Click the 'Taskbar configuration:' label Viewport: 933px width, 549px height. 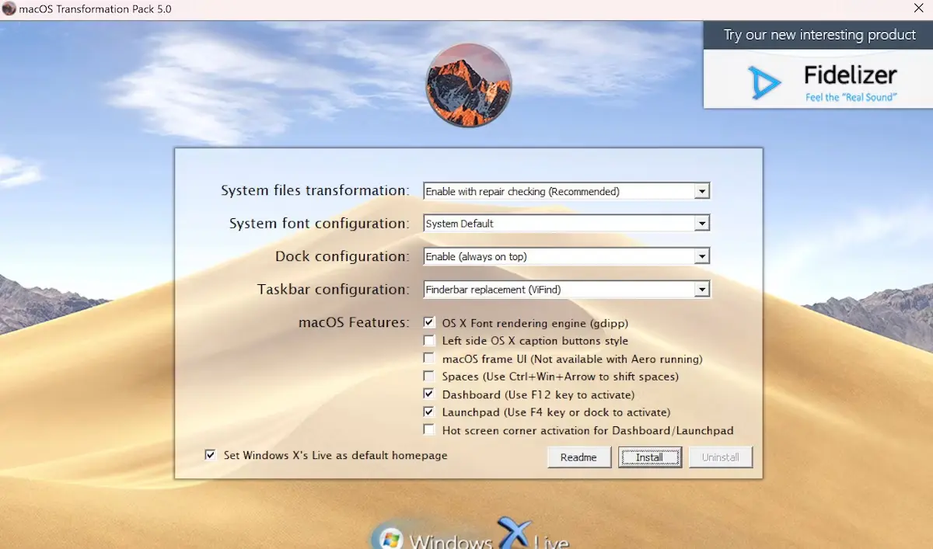click(x=334, y=290)
